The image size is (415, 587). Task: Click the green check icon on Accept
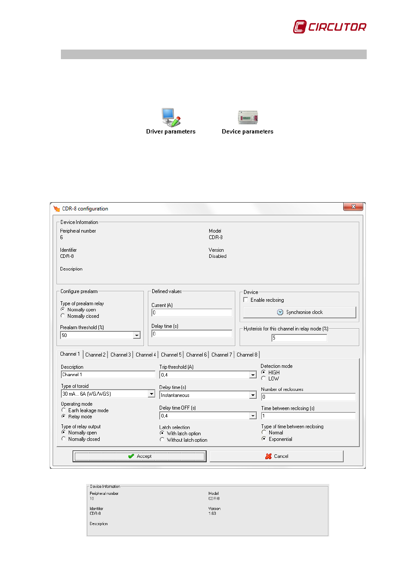(x=131, y=456)
